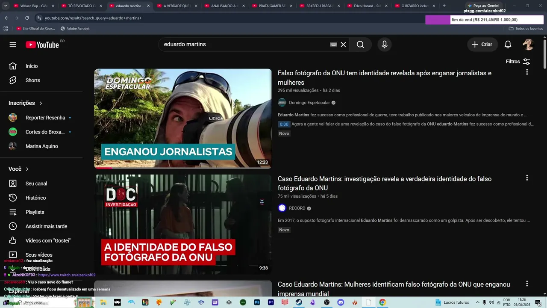Focus the browser address bar URL
This screenshot has height=308, width=547.
(93, 18)
